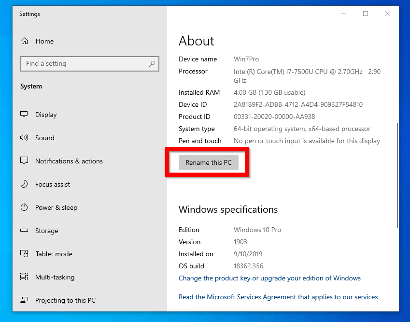The image size is (410, 322).
Task: Click the Home house icon
Action: pos(24,41)
